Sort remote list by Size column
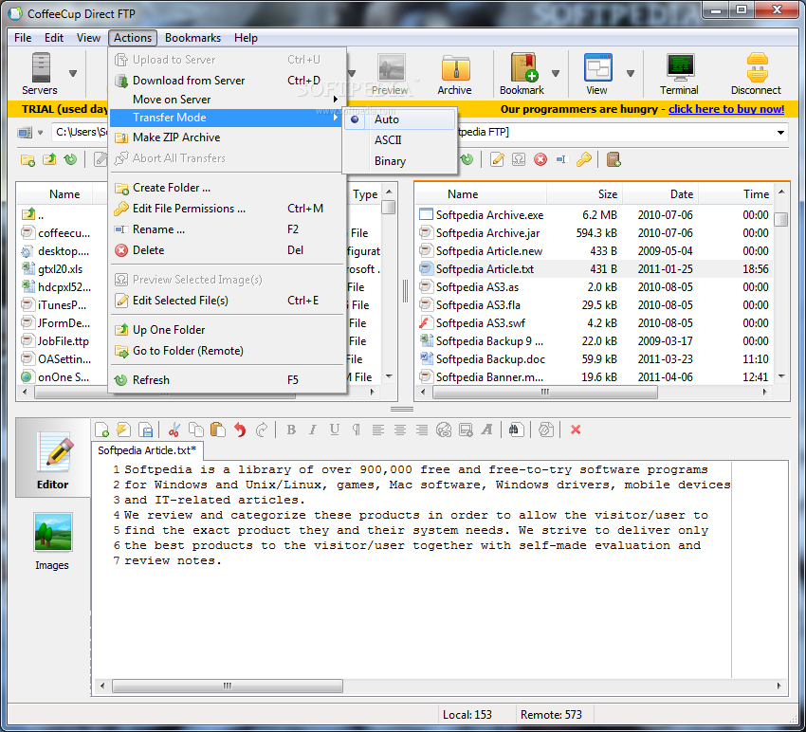The image size is (806, 732). (584, 194)
